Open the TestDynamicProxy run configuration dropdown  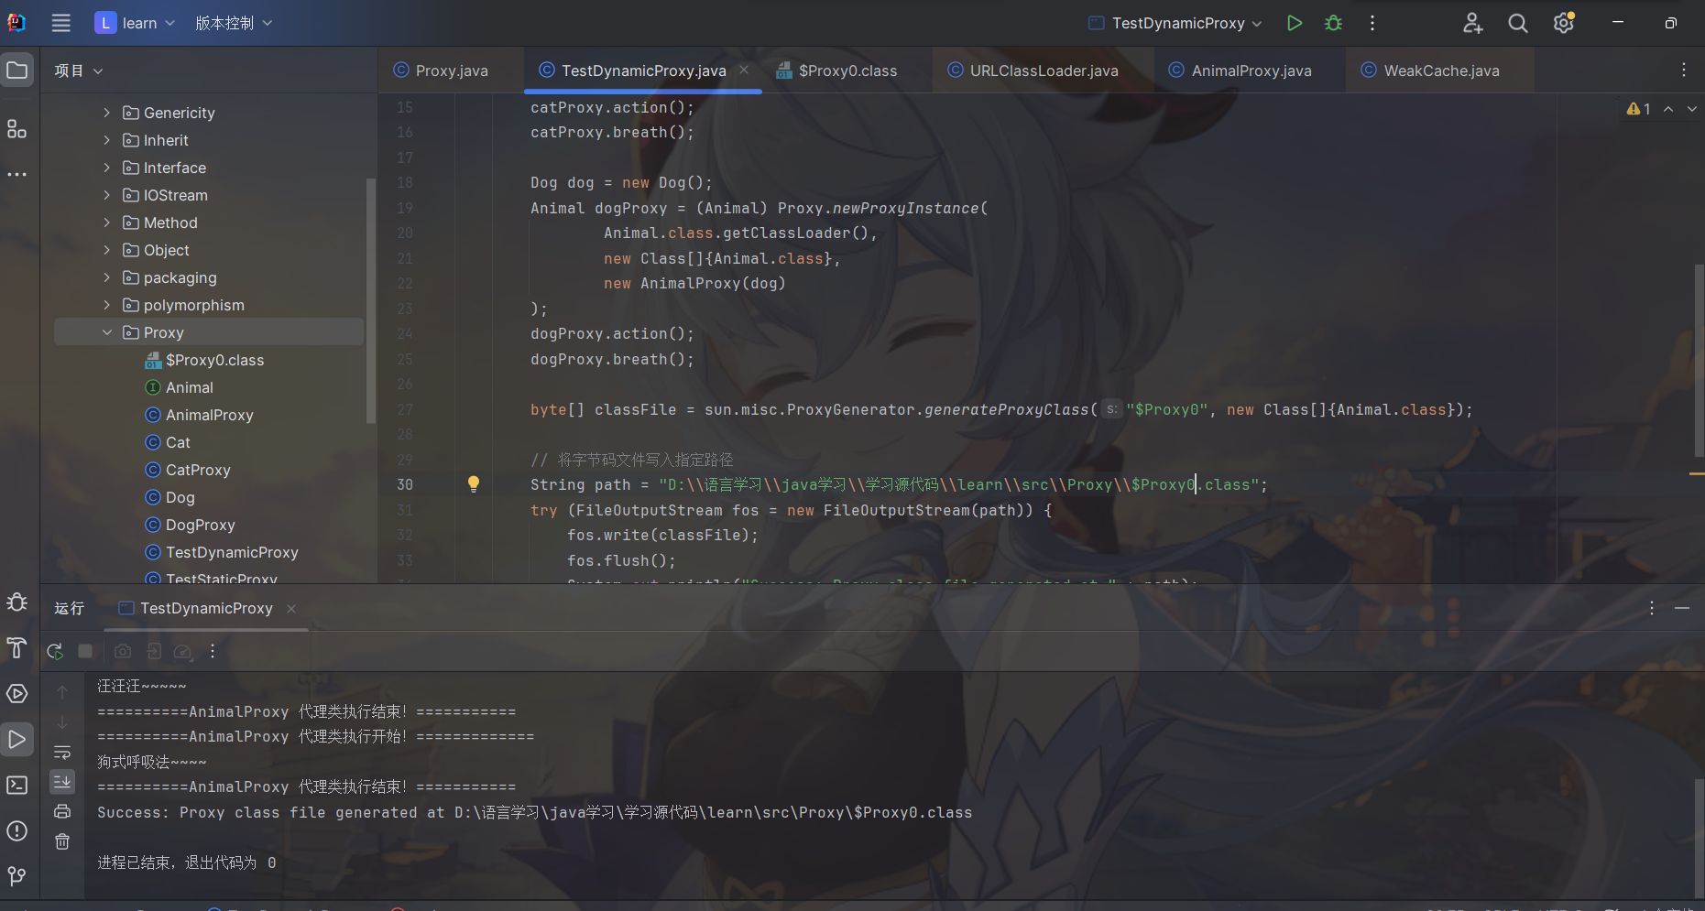(x=1175, y=23)
